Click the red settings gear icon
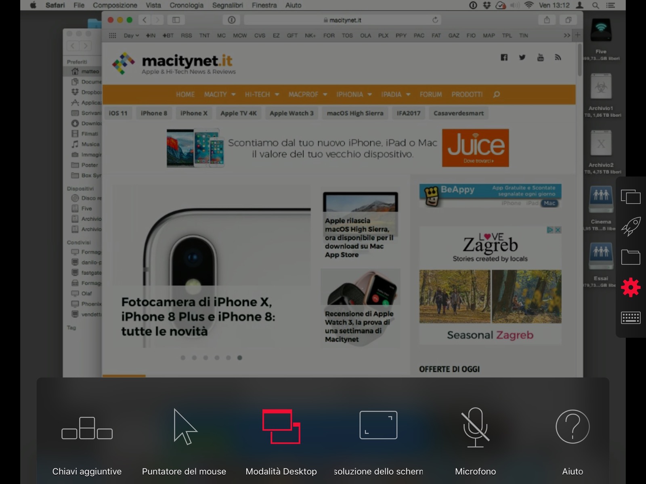 tap(631, 287)
